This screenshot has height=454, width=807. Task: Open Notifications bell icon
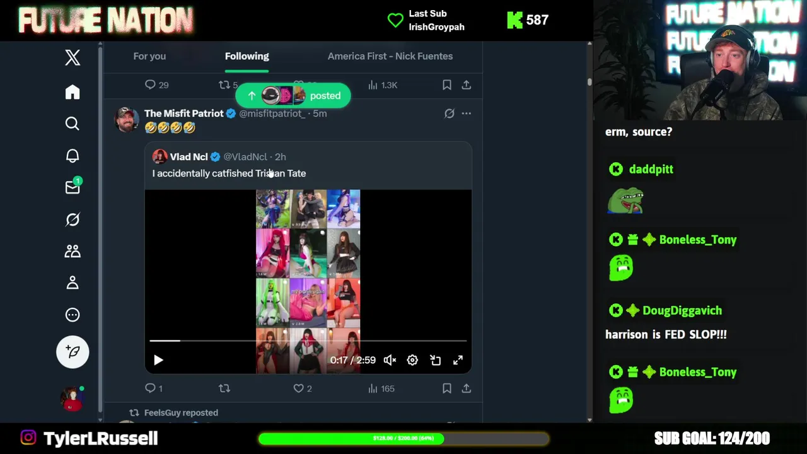[73, 156]
